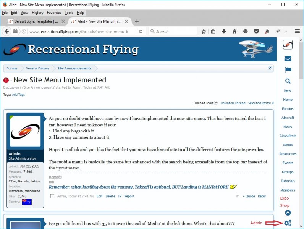Open Groups in the sidebar menu

coord(288,172)
